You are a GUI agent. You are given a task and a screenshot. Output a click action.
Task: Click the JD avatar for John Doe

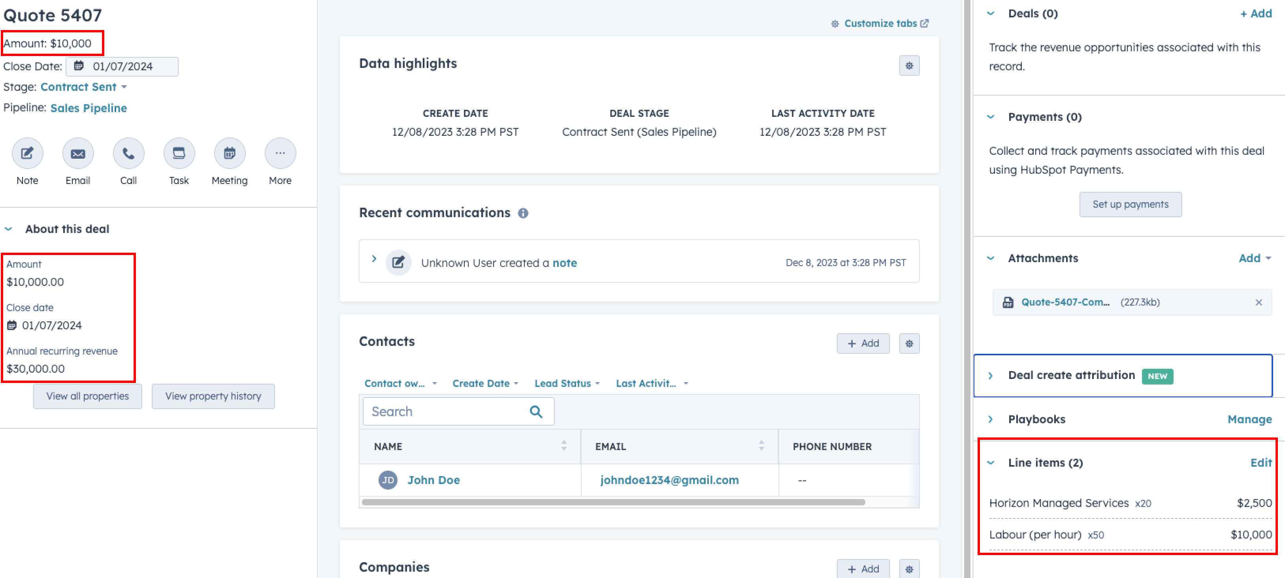pyautogui.click(x=388, y=480)
